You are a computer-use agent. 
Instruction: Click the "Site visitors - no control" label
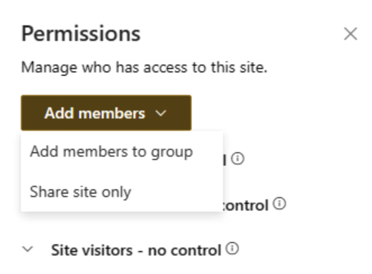point(135,250)
